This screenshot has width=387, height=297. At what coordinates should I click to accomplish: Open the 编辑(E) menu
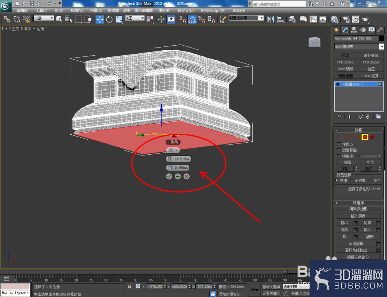pos(22,10)
